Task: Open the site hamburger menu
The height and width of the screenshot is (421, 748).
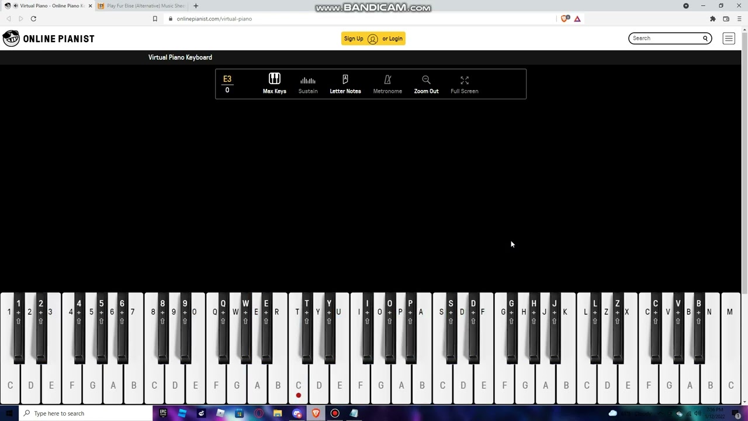Action: (x=729, y=39)
